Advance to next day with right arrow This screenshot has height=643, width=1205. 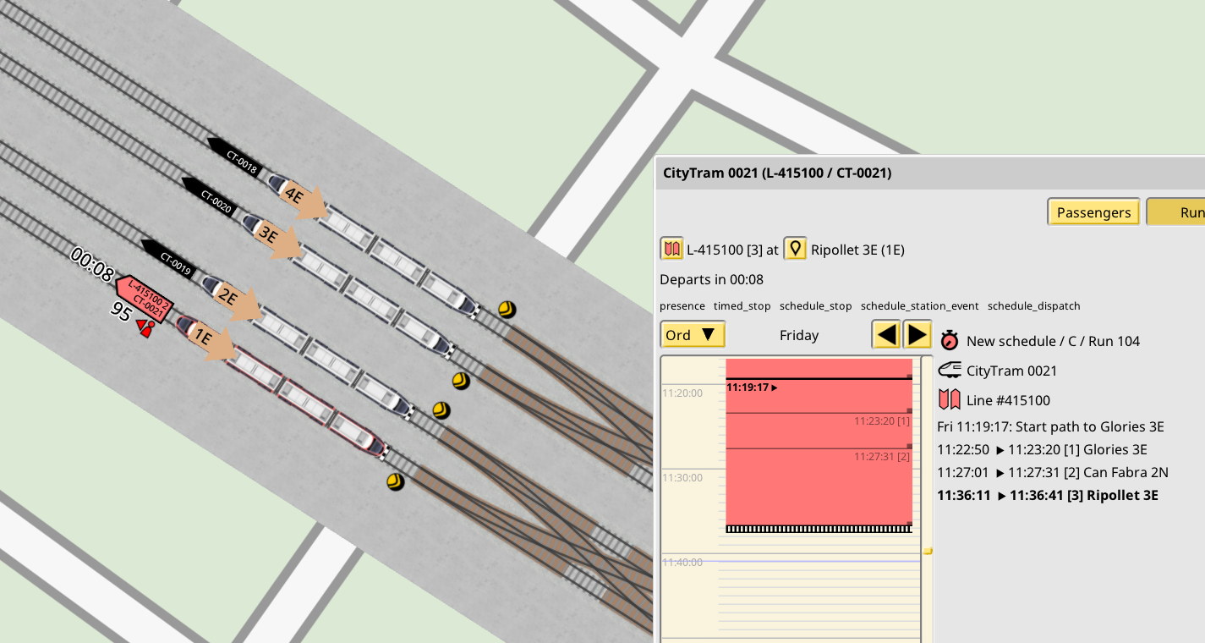pos(917,334)
